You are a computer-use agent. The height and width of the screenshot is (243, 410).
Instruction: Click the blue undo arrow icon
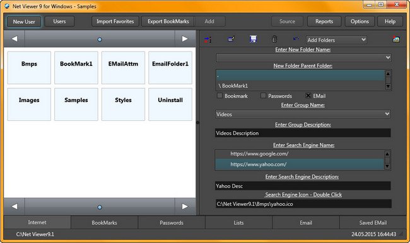[296, 39]
